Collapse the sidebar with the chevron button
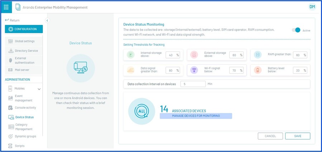322x152 pixels. (x=47, y=20)
